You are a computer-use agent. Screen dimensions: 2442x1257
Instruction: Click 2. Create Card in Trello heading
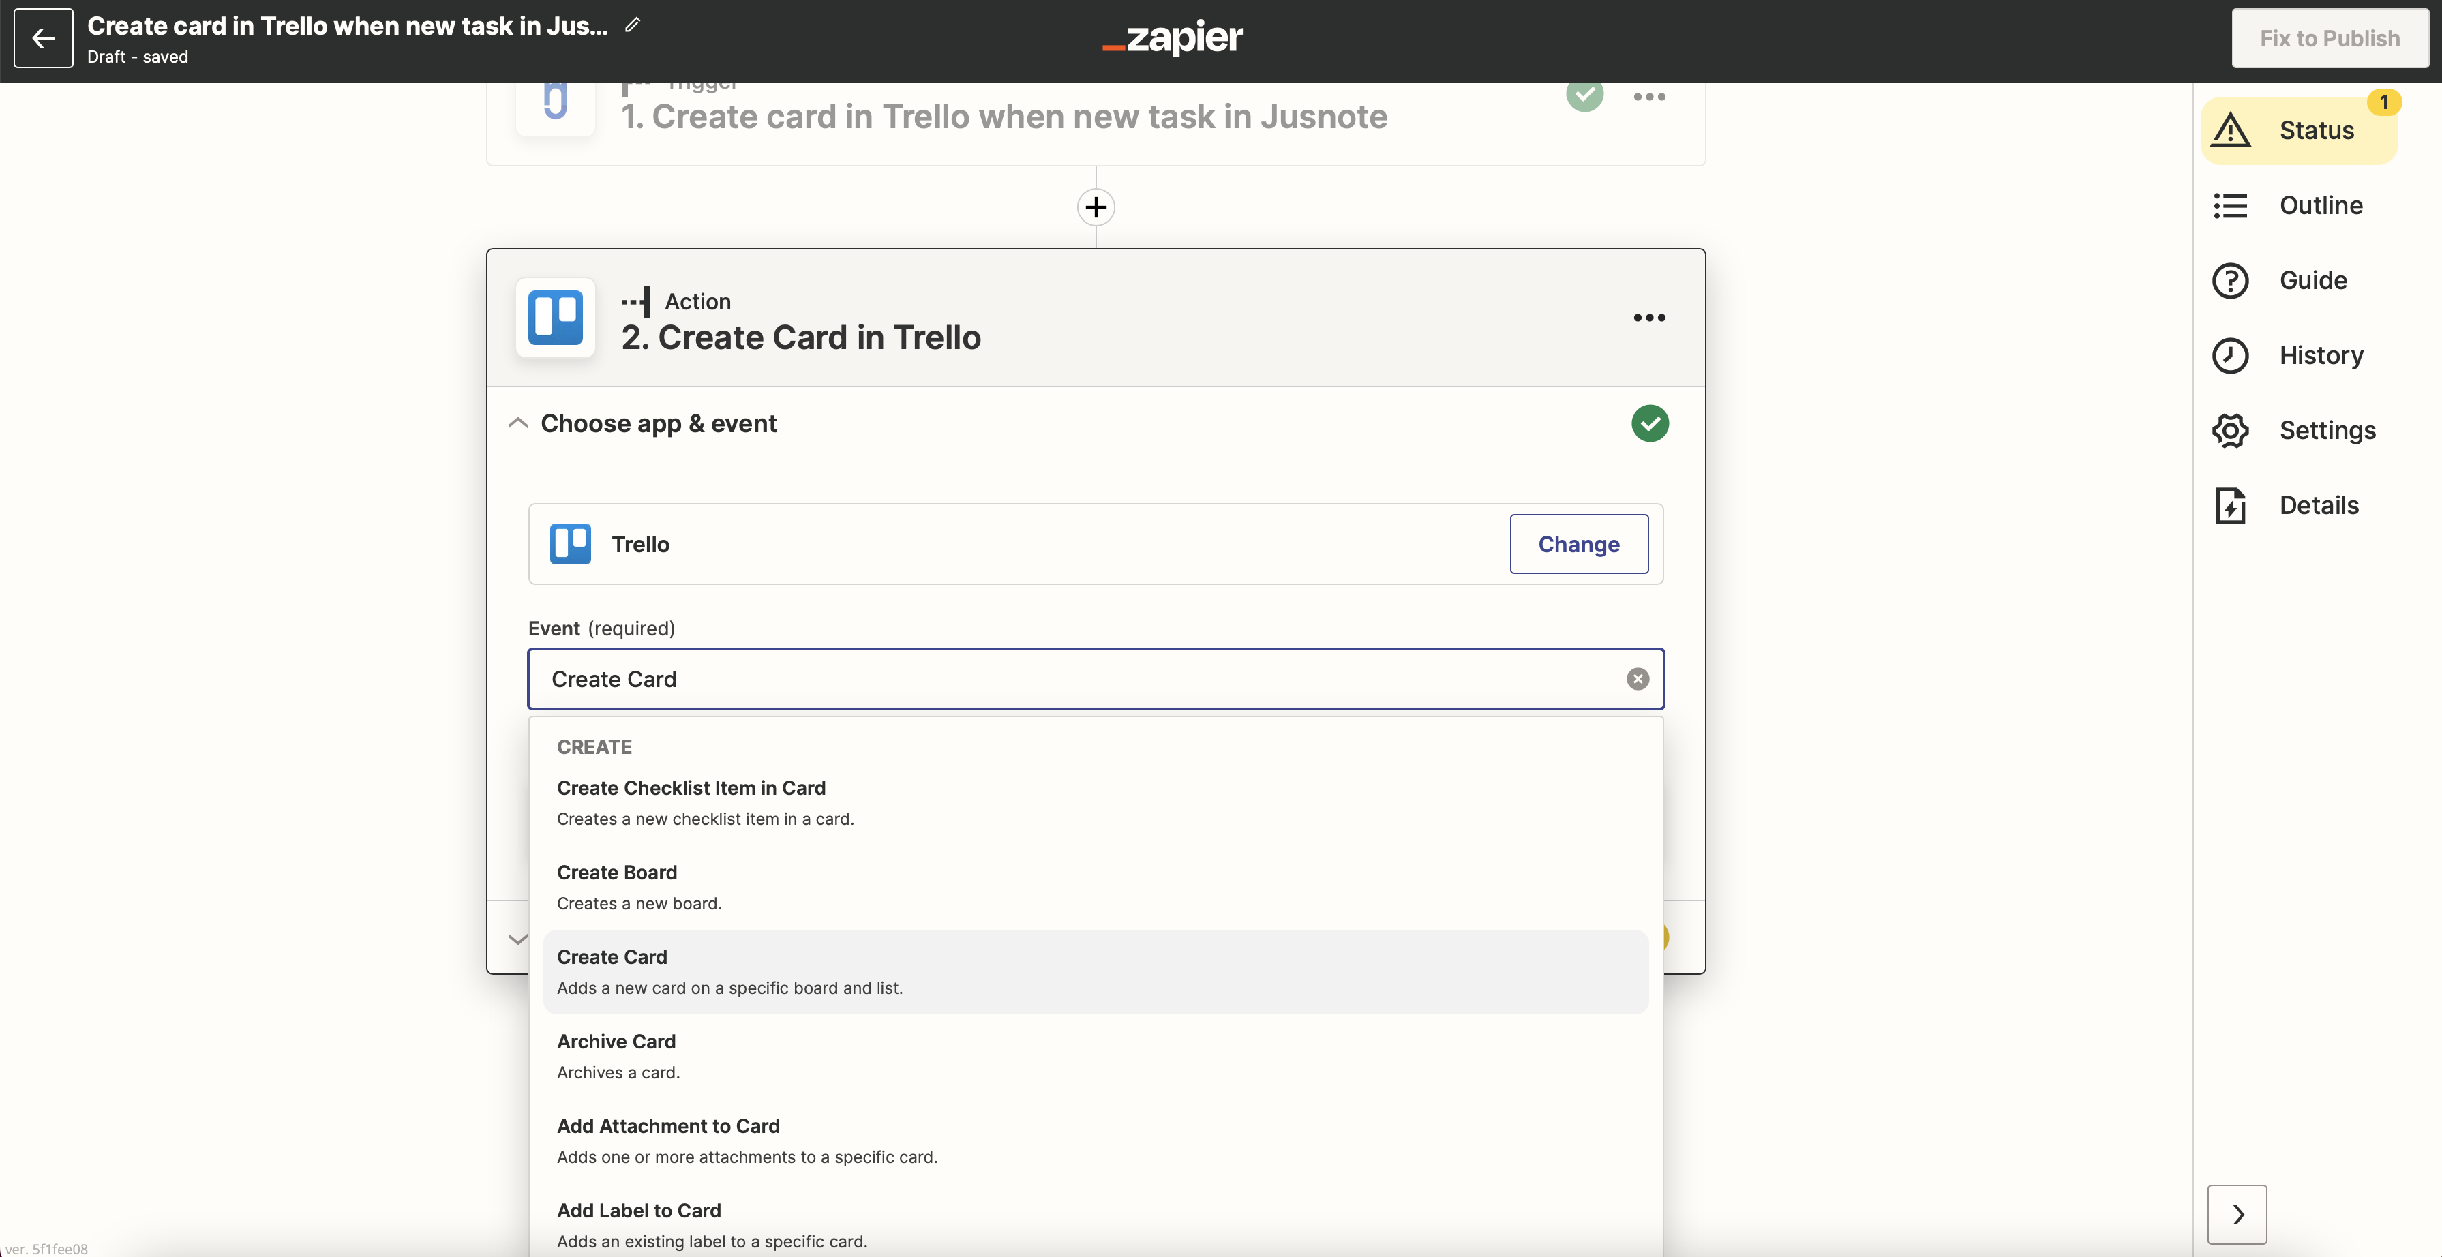click(x=801, y=337)
